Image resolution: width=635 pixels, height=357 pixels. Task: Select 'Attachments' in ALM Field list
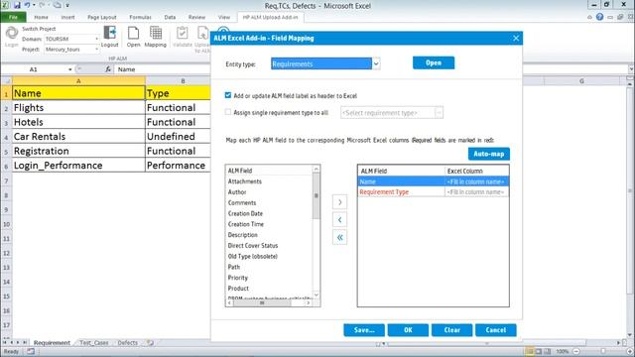coord(245,181)
